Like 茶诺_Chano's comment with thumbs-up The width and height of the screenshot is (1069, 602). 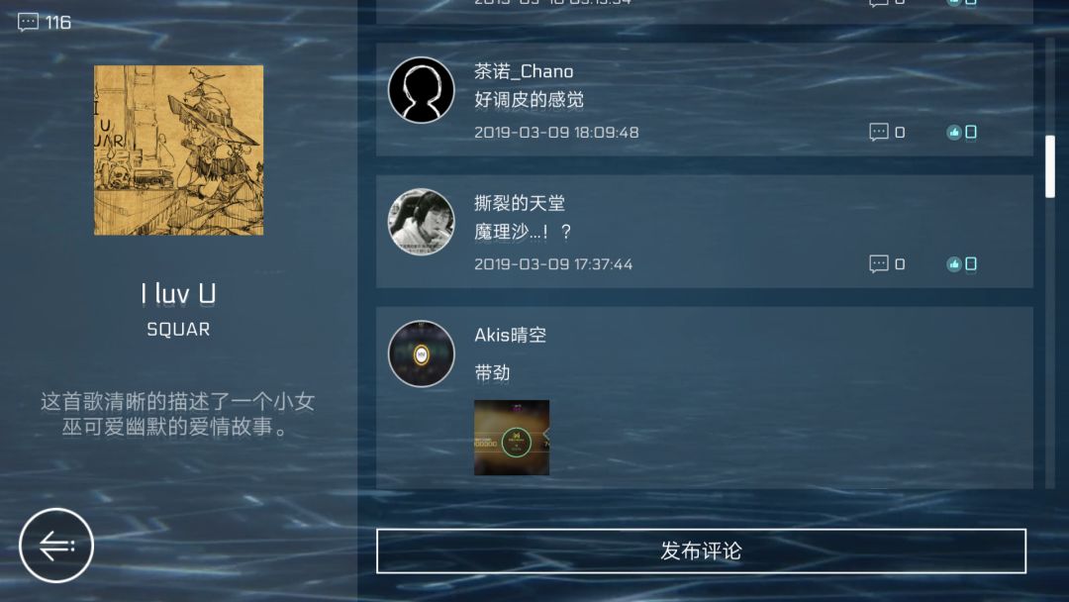[954, 133]
